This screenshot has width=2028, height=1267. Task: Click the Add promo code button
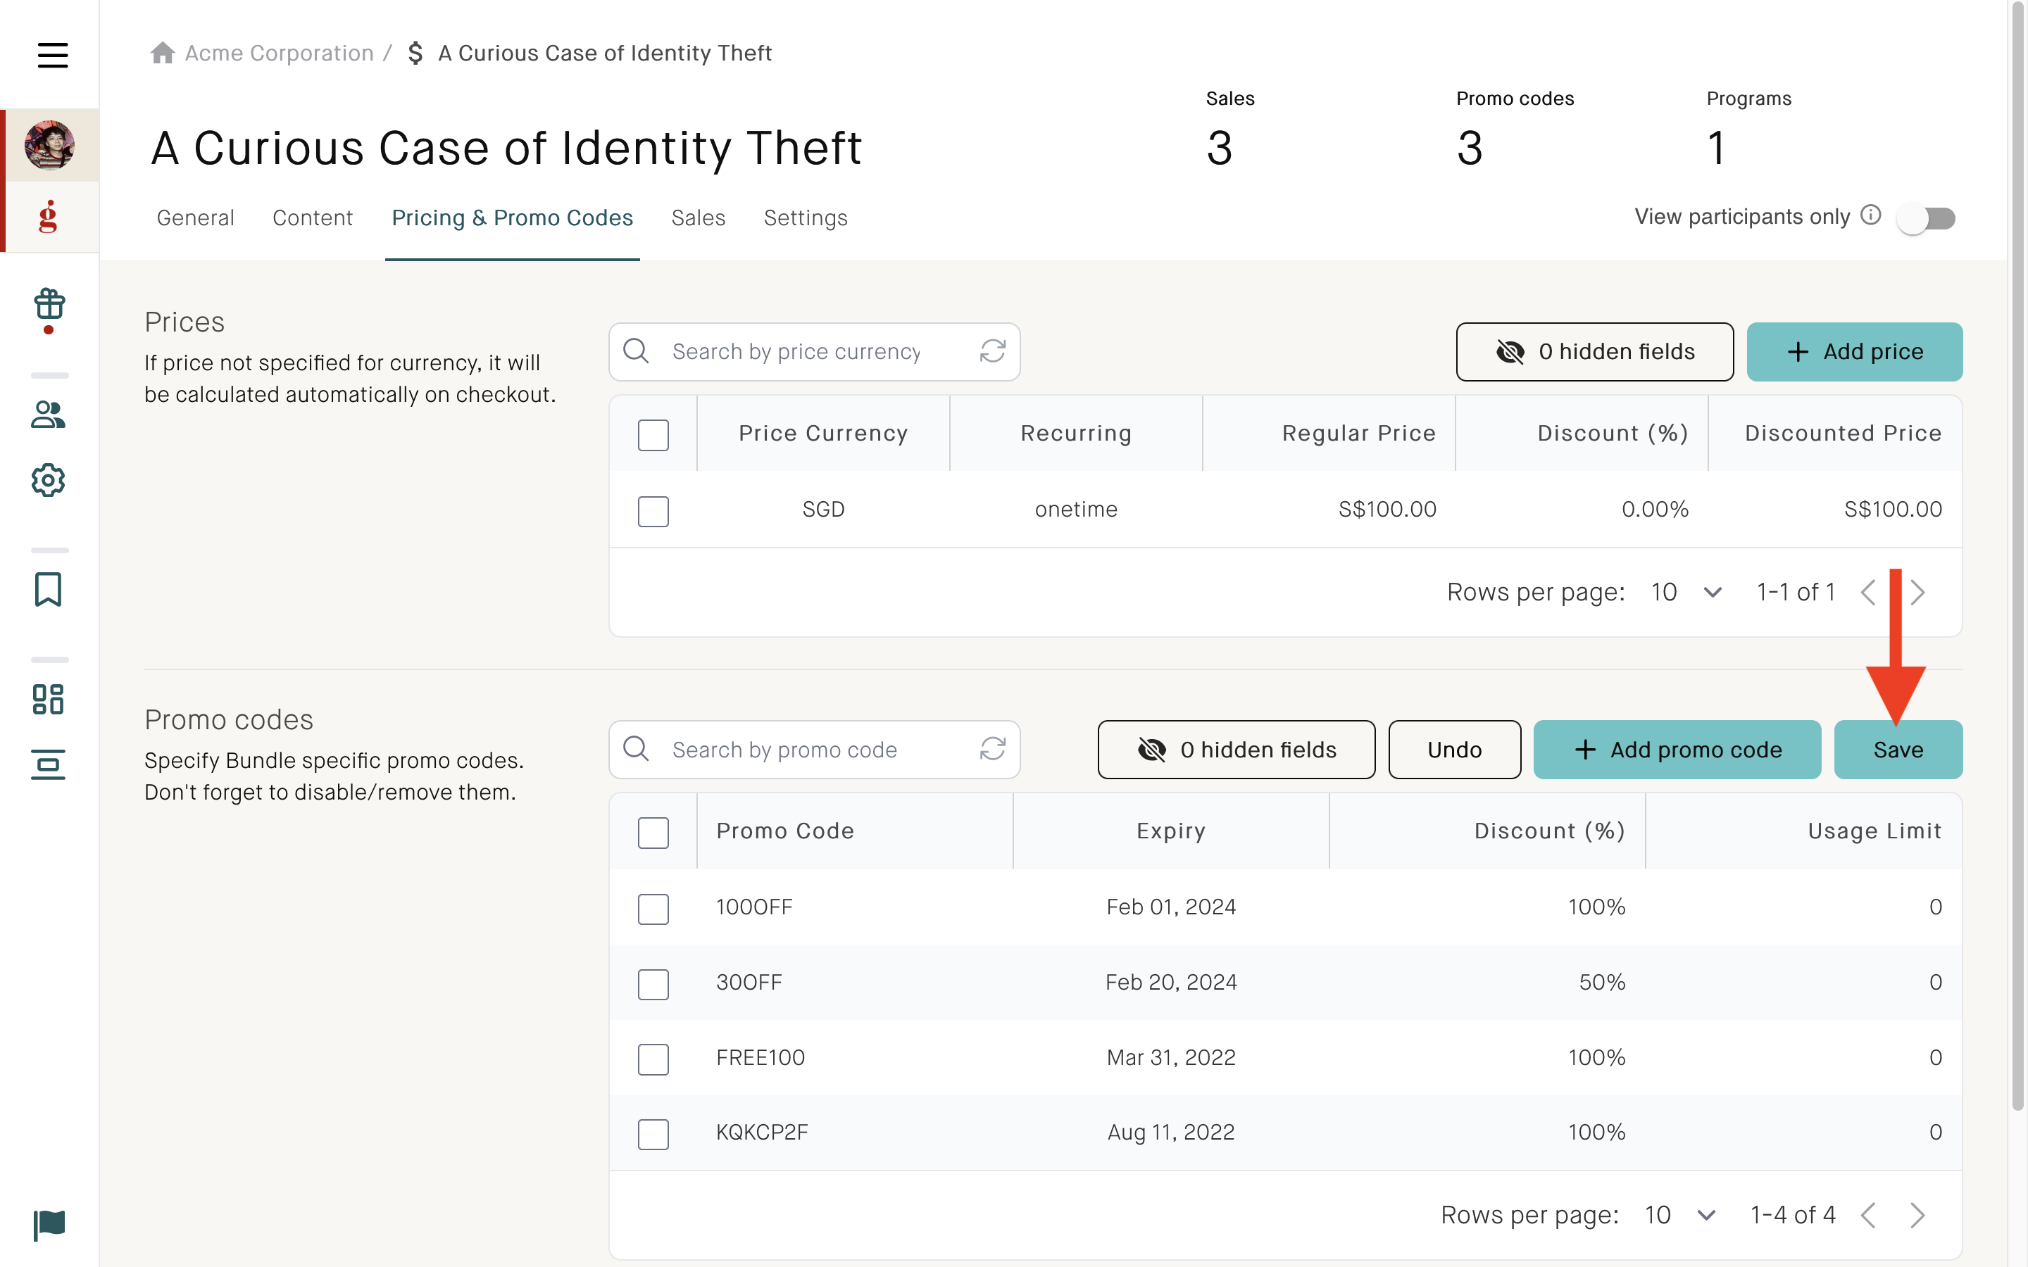pos(1677,750)
